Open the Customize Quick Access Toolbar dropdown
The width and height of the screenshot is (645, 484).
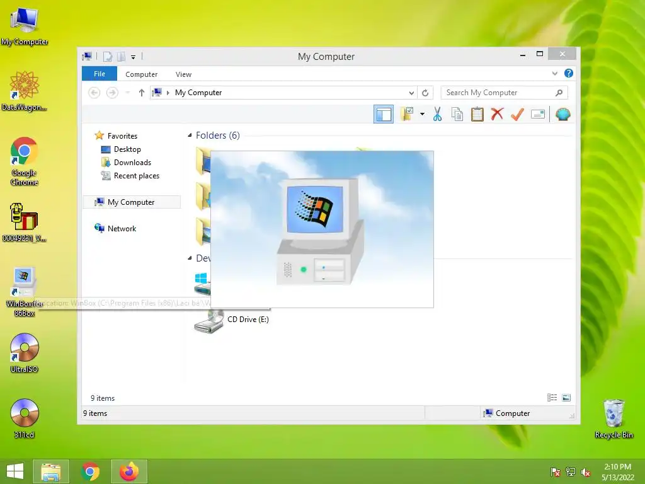134,57
